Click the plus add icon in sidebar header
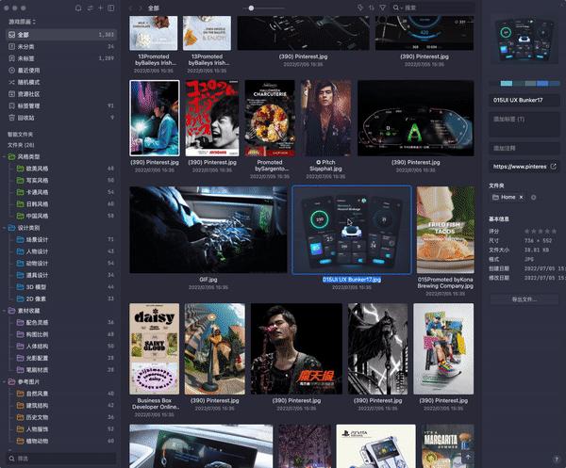This screenshot has width=566, height=468. click(x=101, y=8)
